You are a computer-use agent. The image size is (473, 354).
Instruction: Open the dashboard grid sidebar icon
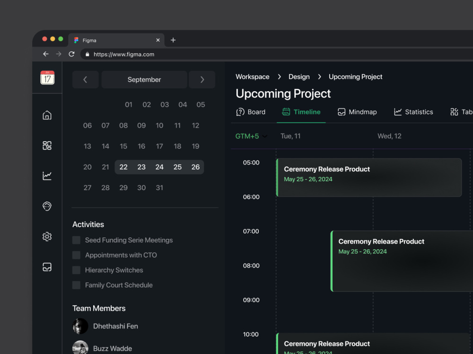click(47, 146)
